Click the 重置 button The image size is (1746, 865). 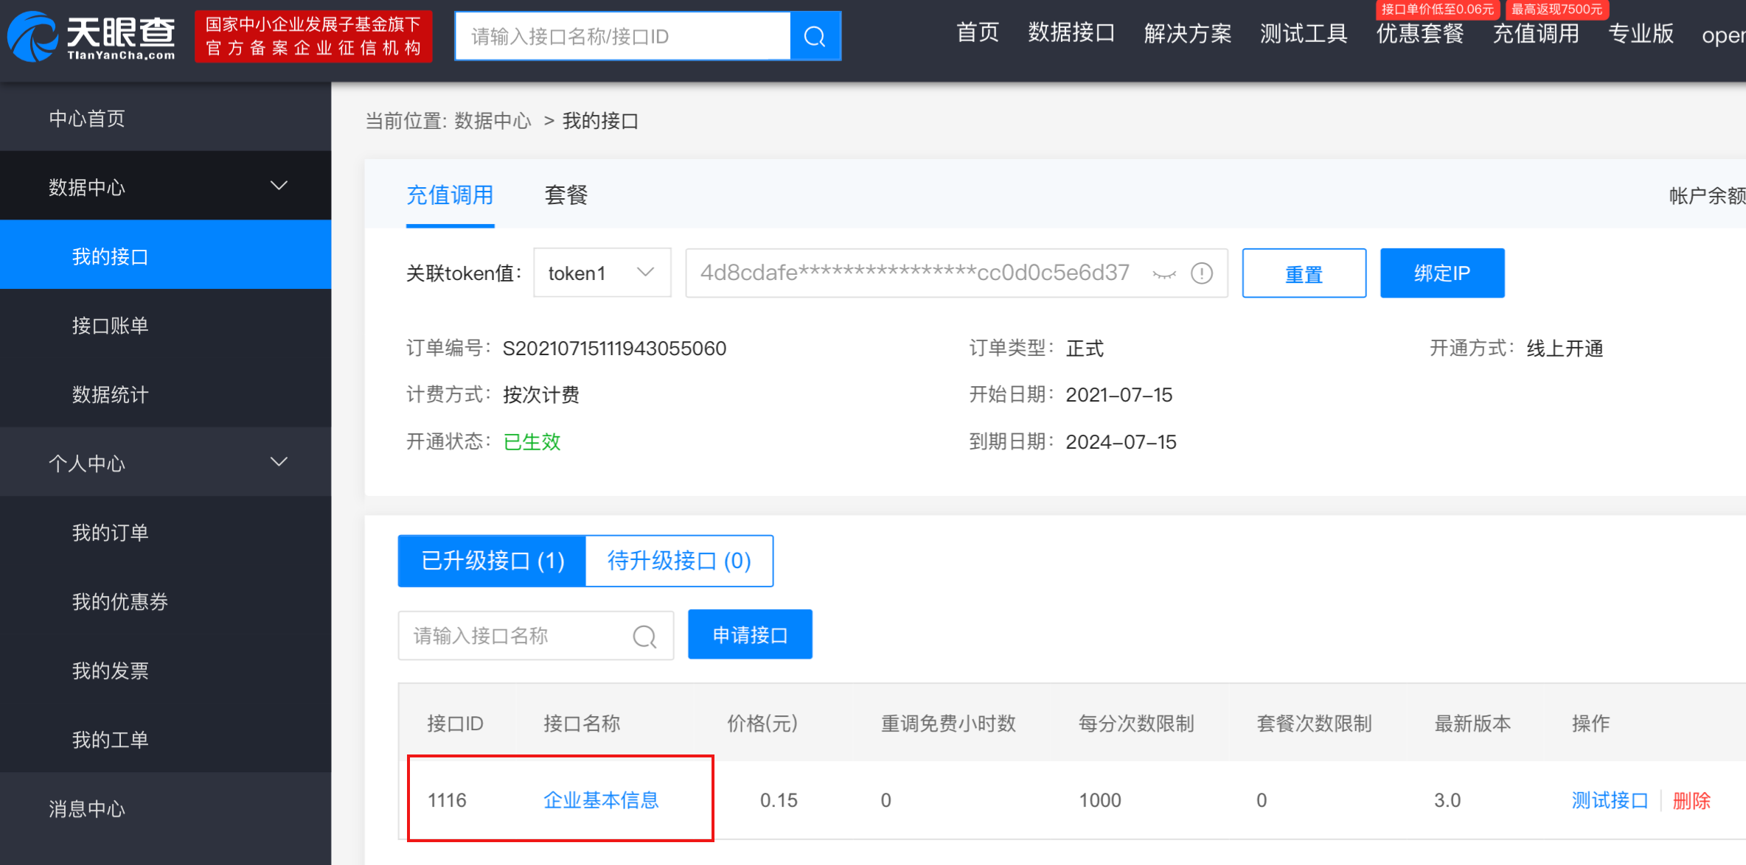pos(1304,273)
